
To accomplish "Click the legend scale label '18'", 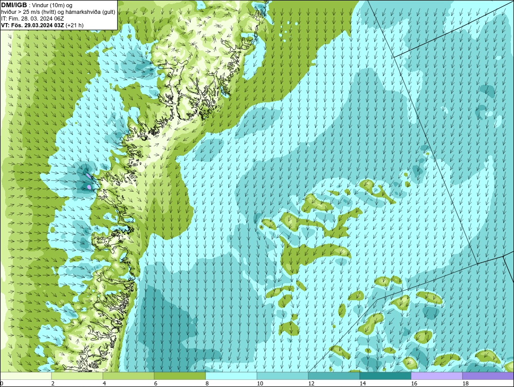I will 465,383.
